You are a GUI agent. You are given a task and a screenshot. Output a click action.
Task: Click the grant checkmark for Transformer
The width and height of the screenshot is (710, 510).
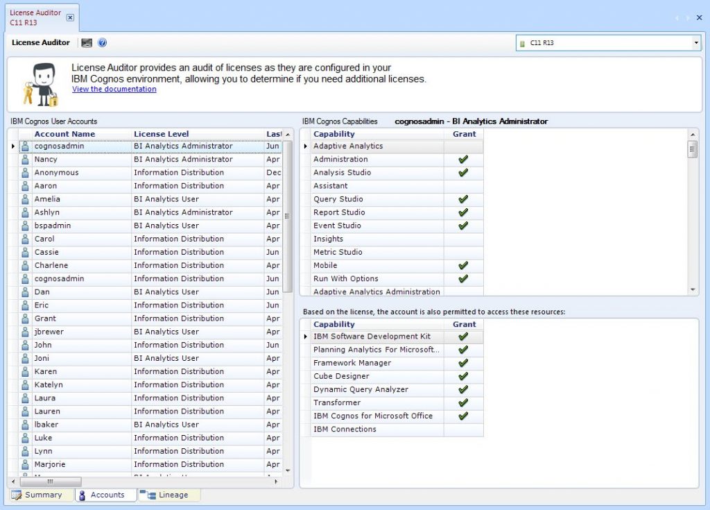463,403
